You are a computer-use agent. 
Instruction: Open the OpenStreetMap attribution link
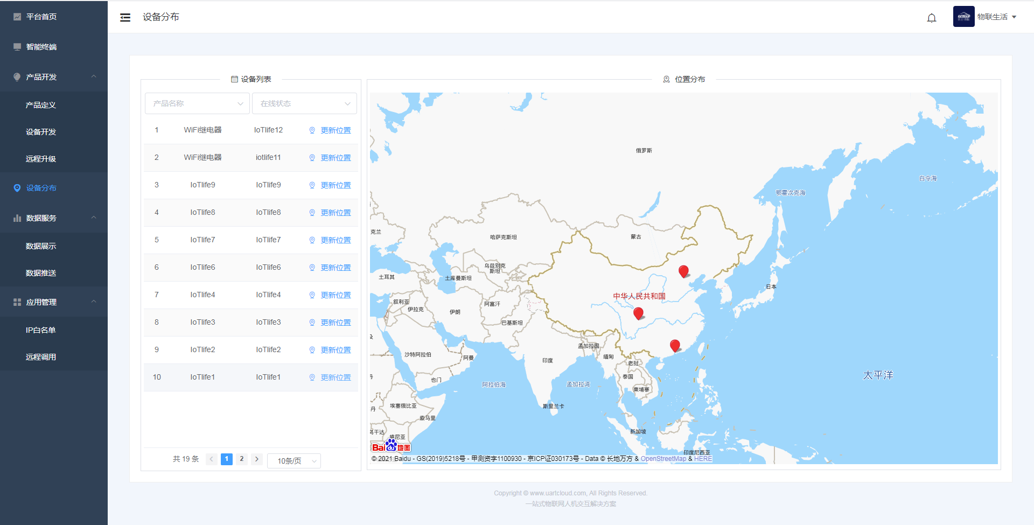[x=663, y=459]
